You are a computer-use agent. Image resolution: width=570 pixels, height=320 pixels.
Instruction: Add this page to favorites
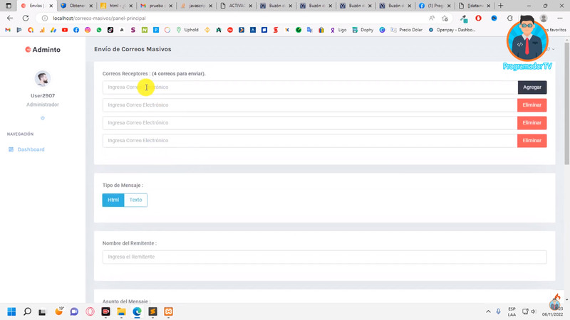click(445, 18)
